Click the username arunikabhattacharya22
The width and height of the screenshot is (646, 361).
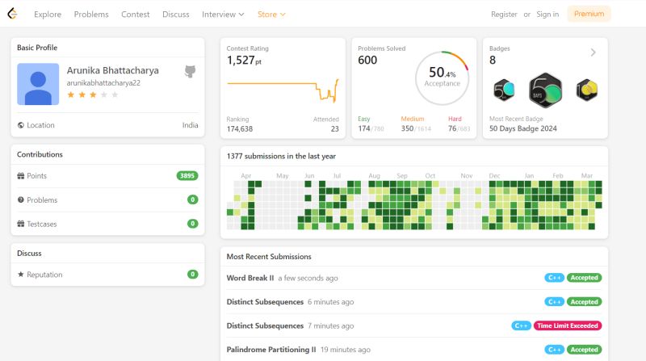(x=103, y=83)
